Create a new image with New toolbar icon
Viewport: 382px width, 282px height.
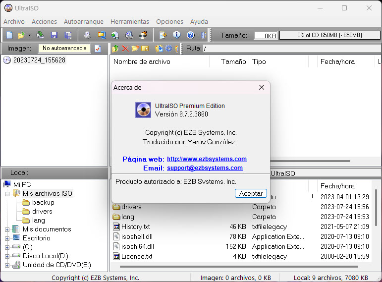[x=9, y=35]
